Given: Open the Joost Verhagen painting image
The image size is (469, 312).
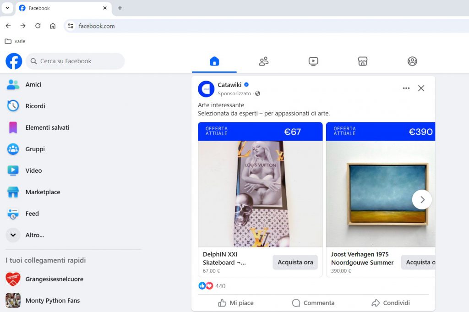Looking at the screenshot, I should pos(381,194).
